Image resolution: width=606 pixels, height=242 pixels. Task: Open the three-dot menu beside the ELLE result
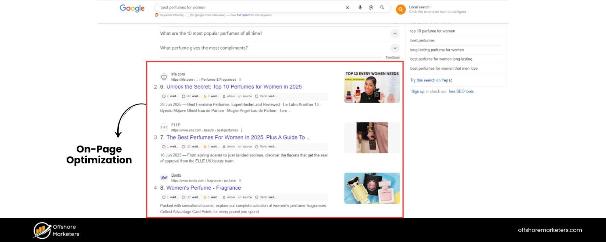(x=241, y=130)
